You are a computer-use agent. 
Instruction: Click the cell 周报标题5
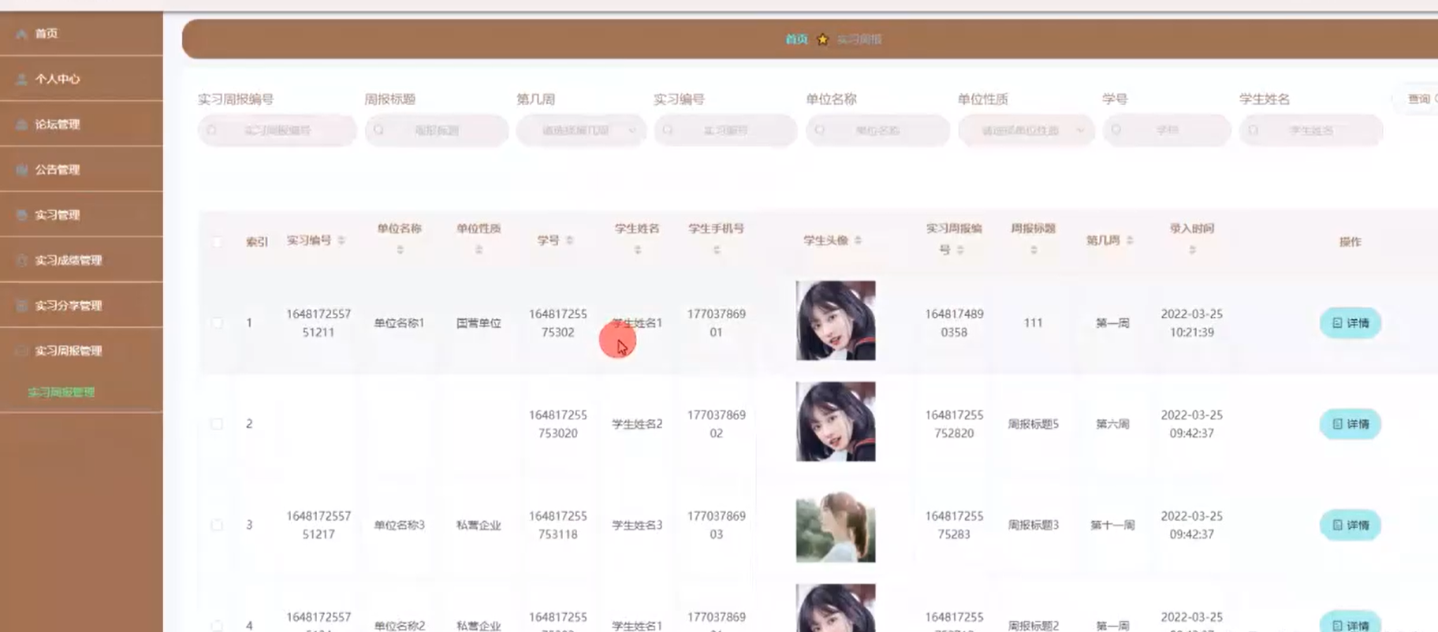(1034, 424)
